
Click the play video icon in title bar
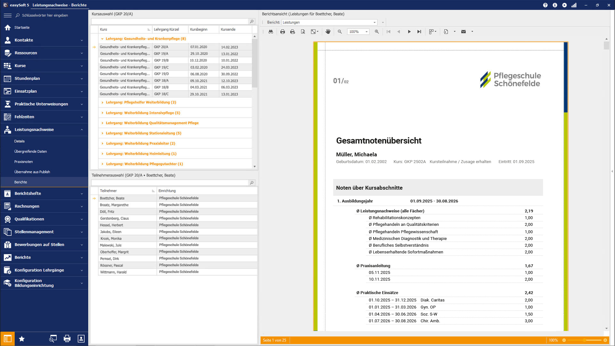(x=564, y=5)
